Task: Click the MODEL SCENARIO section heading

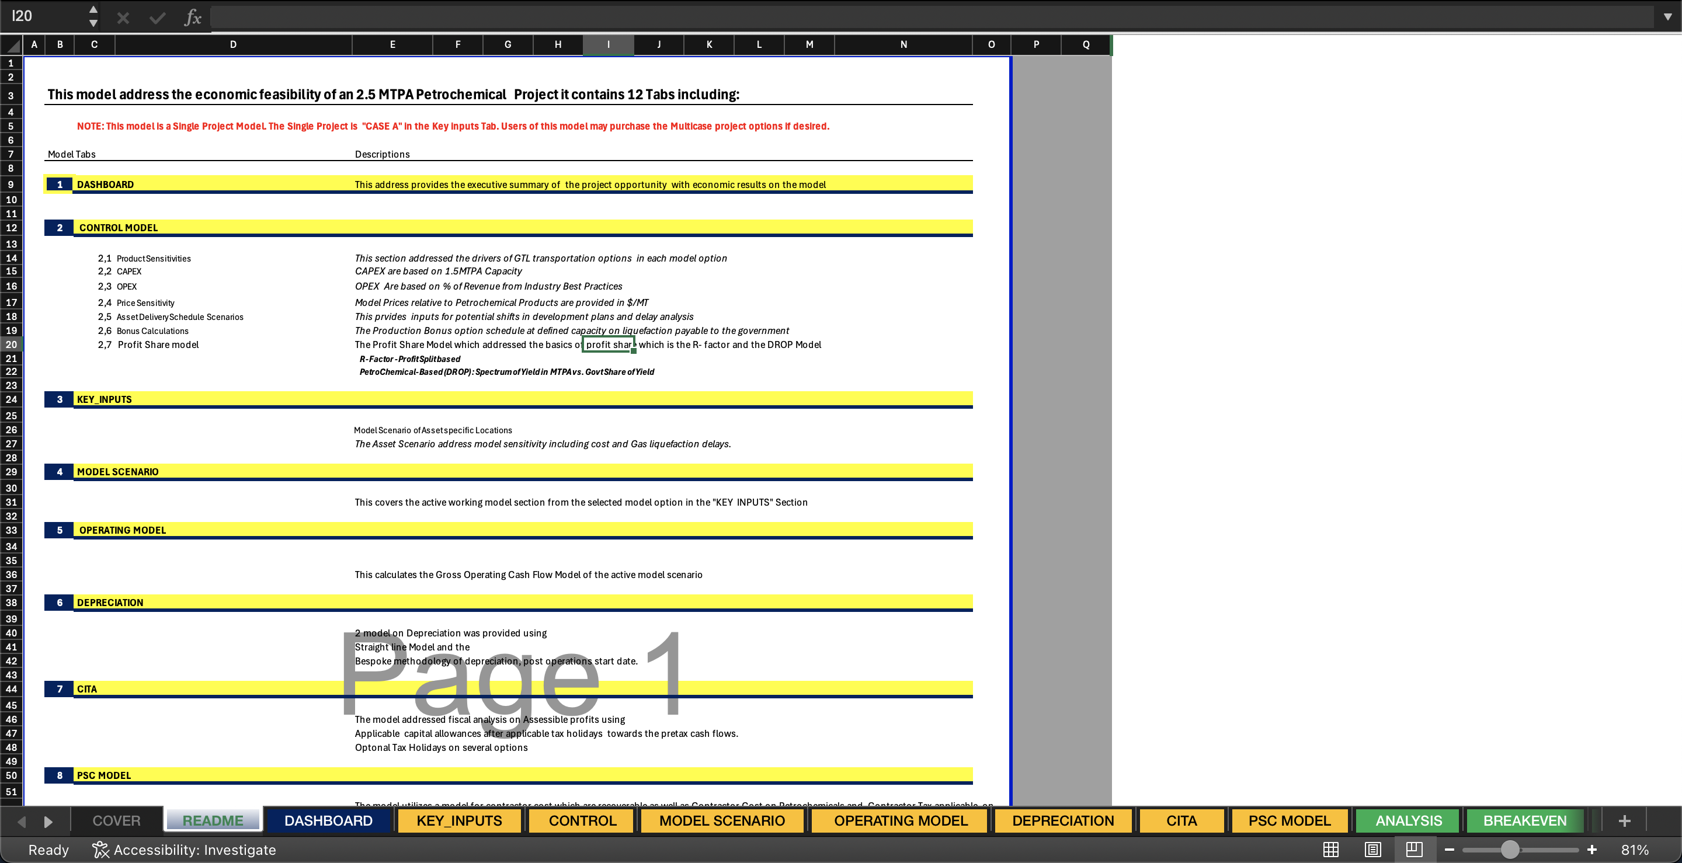Action: (117, 472)
